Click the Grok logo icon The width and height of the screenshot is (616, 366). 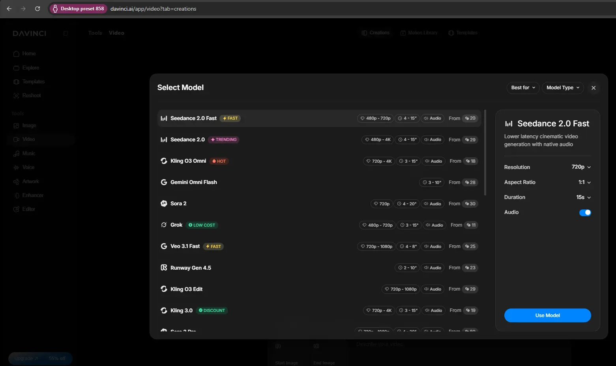click(x=164, y=225)
